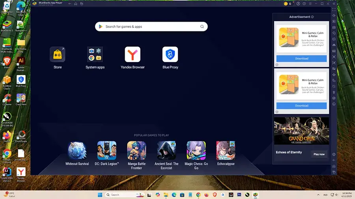Click the back arrow in BlueStacks title bar

[70, 4]
